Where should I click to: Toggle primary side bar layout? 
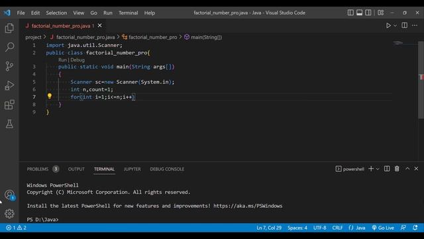tap(350, 13)
